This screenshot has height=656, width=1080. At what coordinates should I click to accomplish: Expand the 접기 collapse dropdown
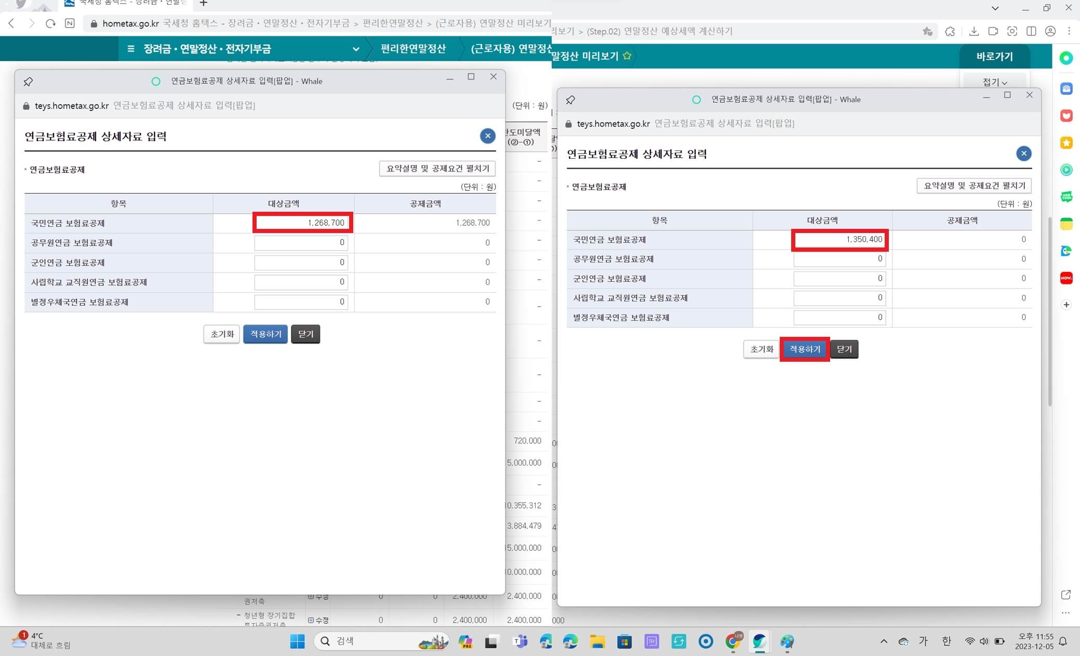click(x=994, y=82)
